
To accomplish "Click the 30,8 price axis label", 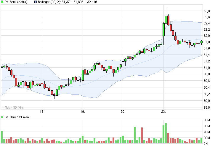I will pyautogui.click(x=207, y=74).
